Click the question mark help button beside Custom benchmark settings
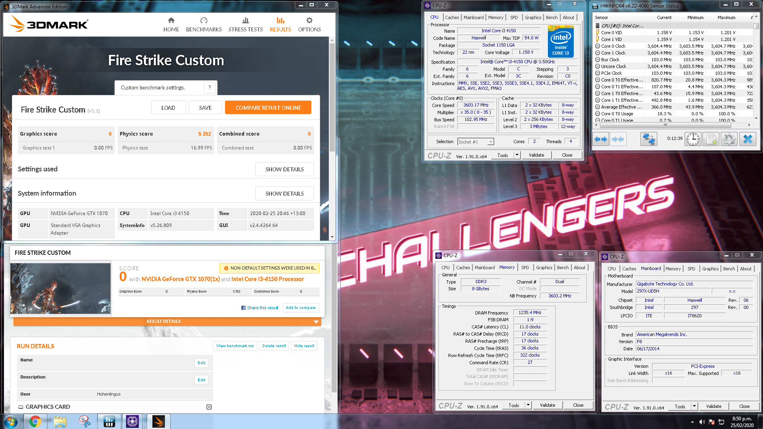Viewport: 763px width, 429px height. point(210,87)
